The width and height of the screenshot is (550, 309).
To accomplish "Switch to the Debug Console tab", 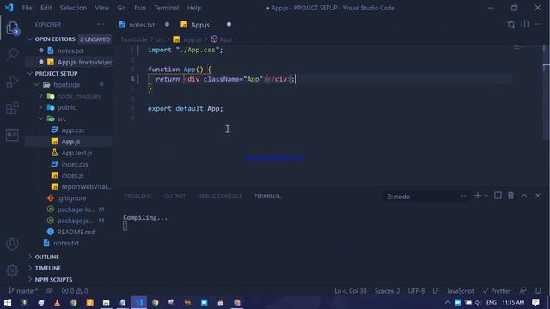I will [x=220, y=197].
